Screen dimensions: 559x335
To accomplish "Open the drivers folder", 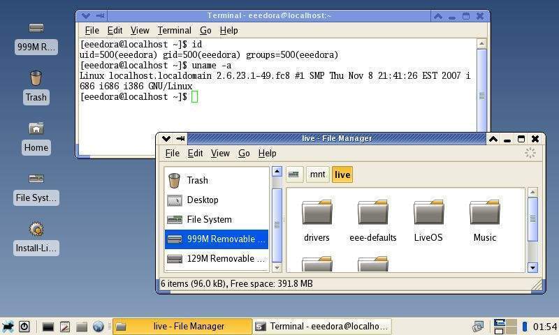I will [x=317, y=213].
